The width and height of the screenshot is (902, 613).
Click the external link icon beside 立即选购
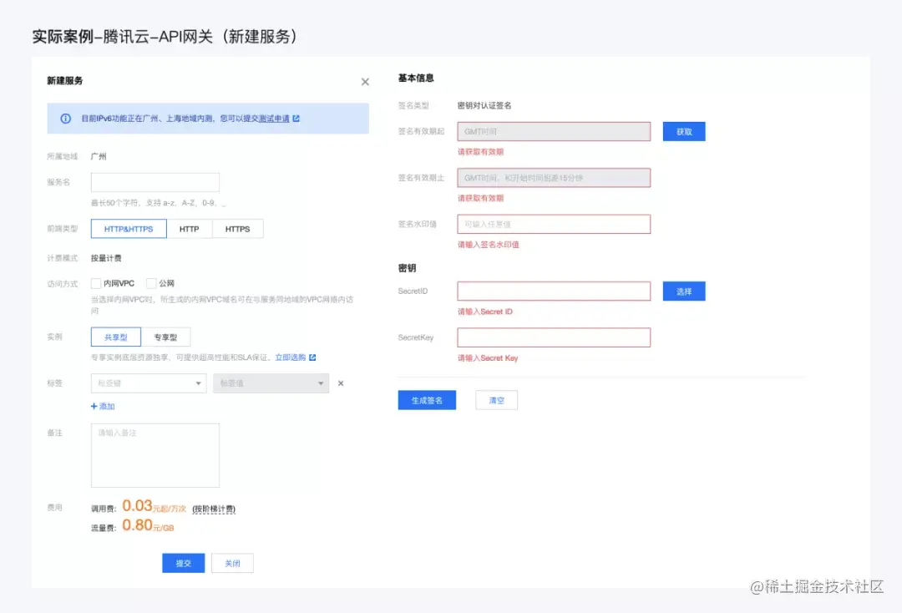(312, 357)
